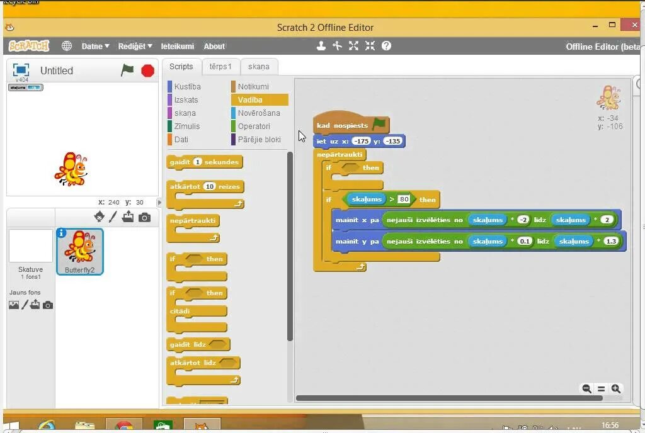Switch to the tērps1 tab

220,67
